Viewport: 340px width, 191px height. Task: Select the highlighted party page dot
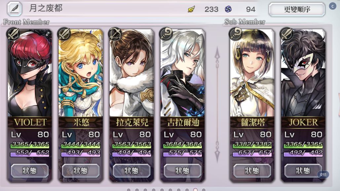pyautogui.click(x=195, y=190)
